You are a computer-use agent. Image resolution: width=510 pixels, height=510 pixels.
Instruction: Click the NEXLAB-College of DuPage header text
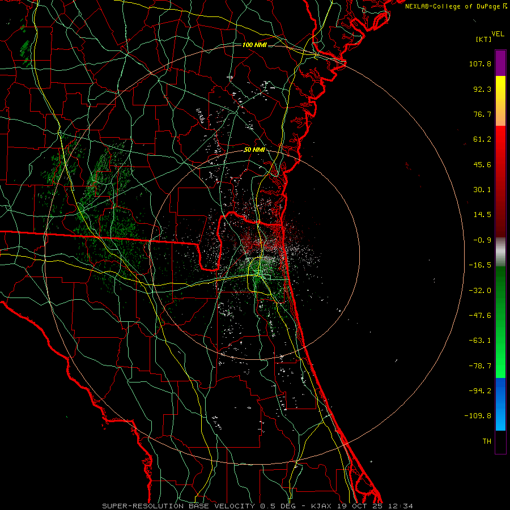click(456, 6)
